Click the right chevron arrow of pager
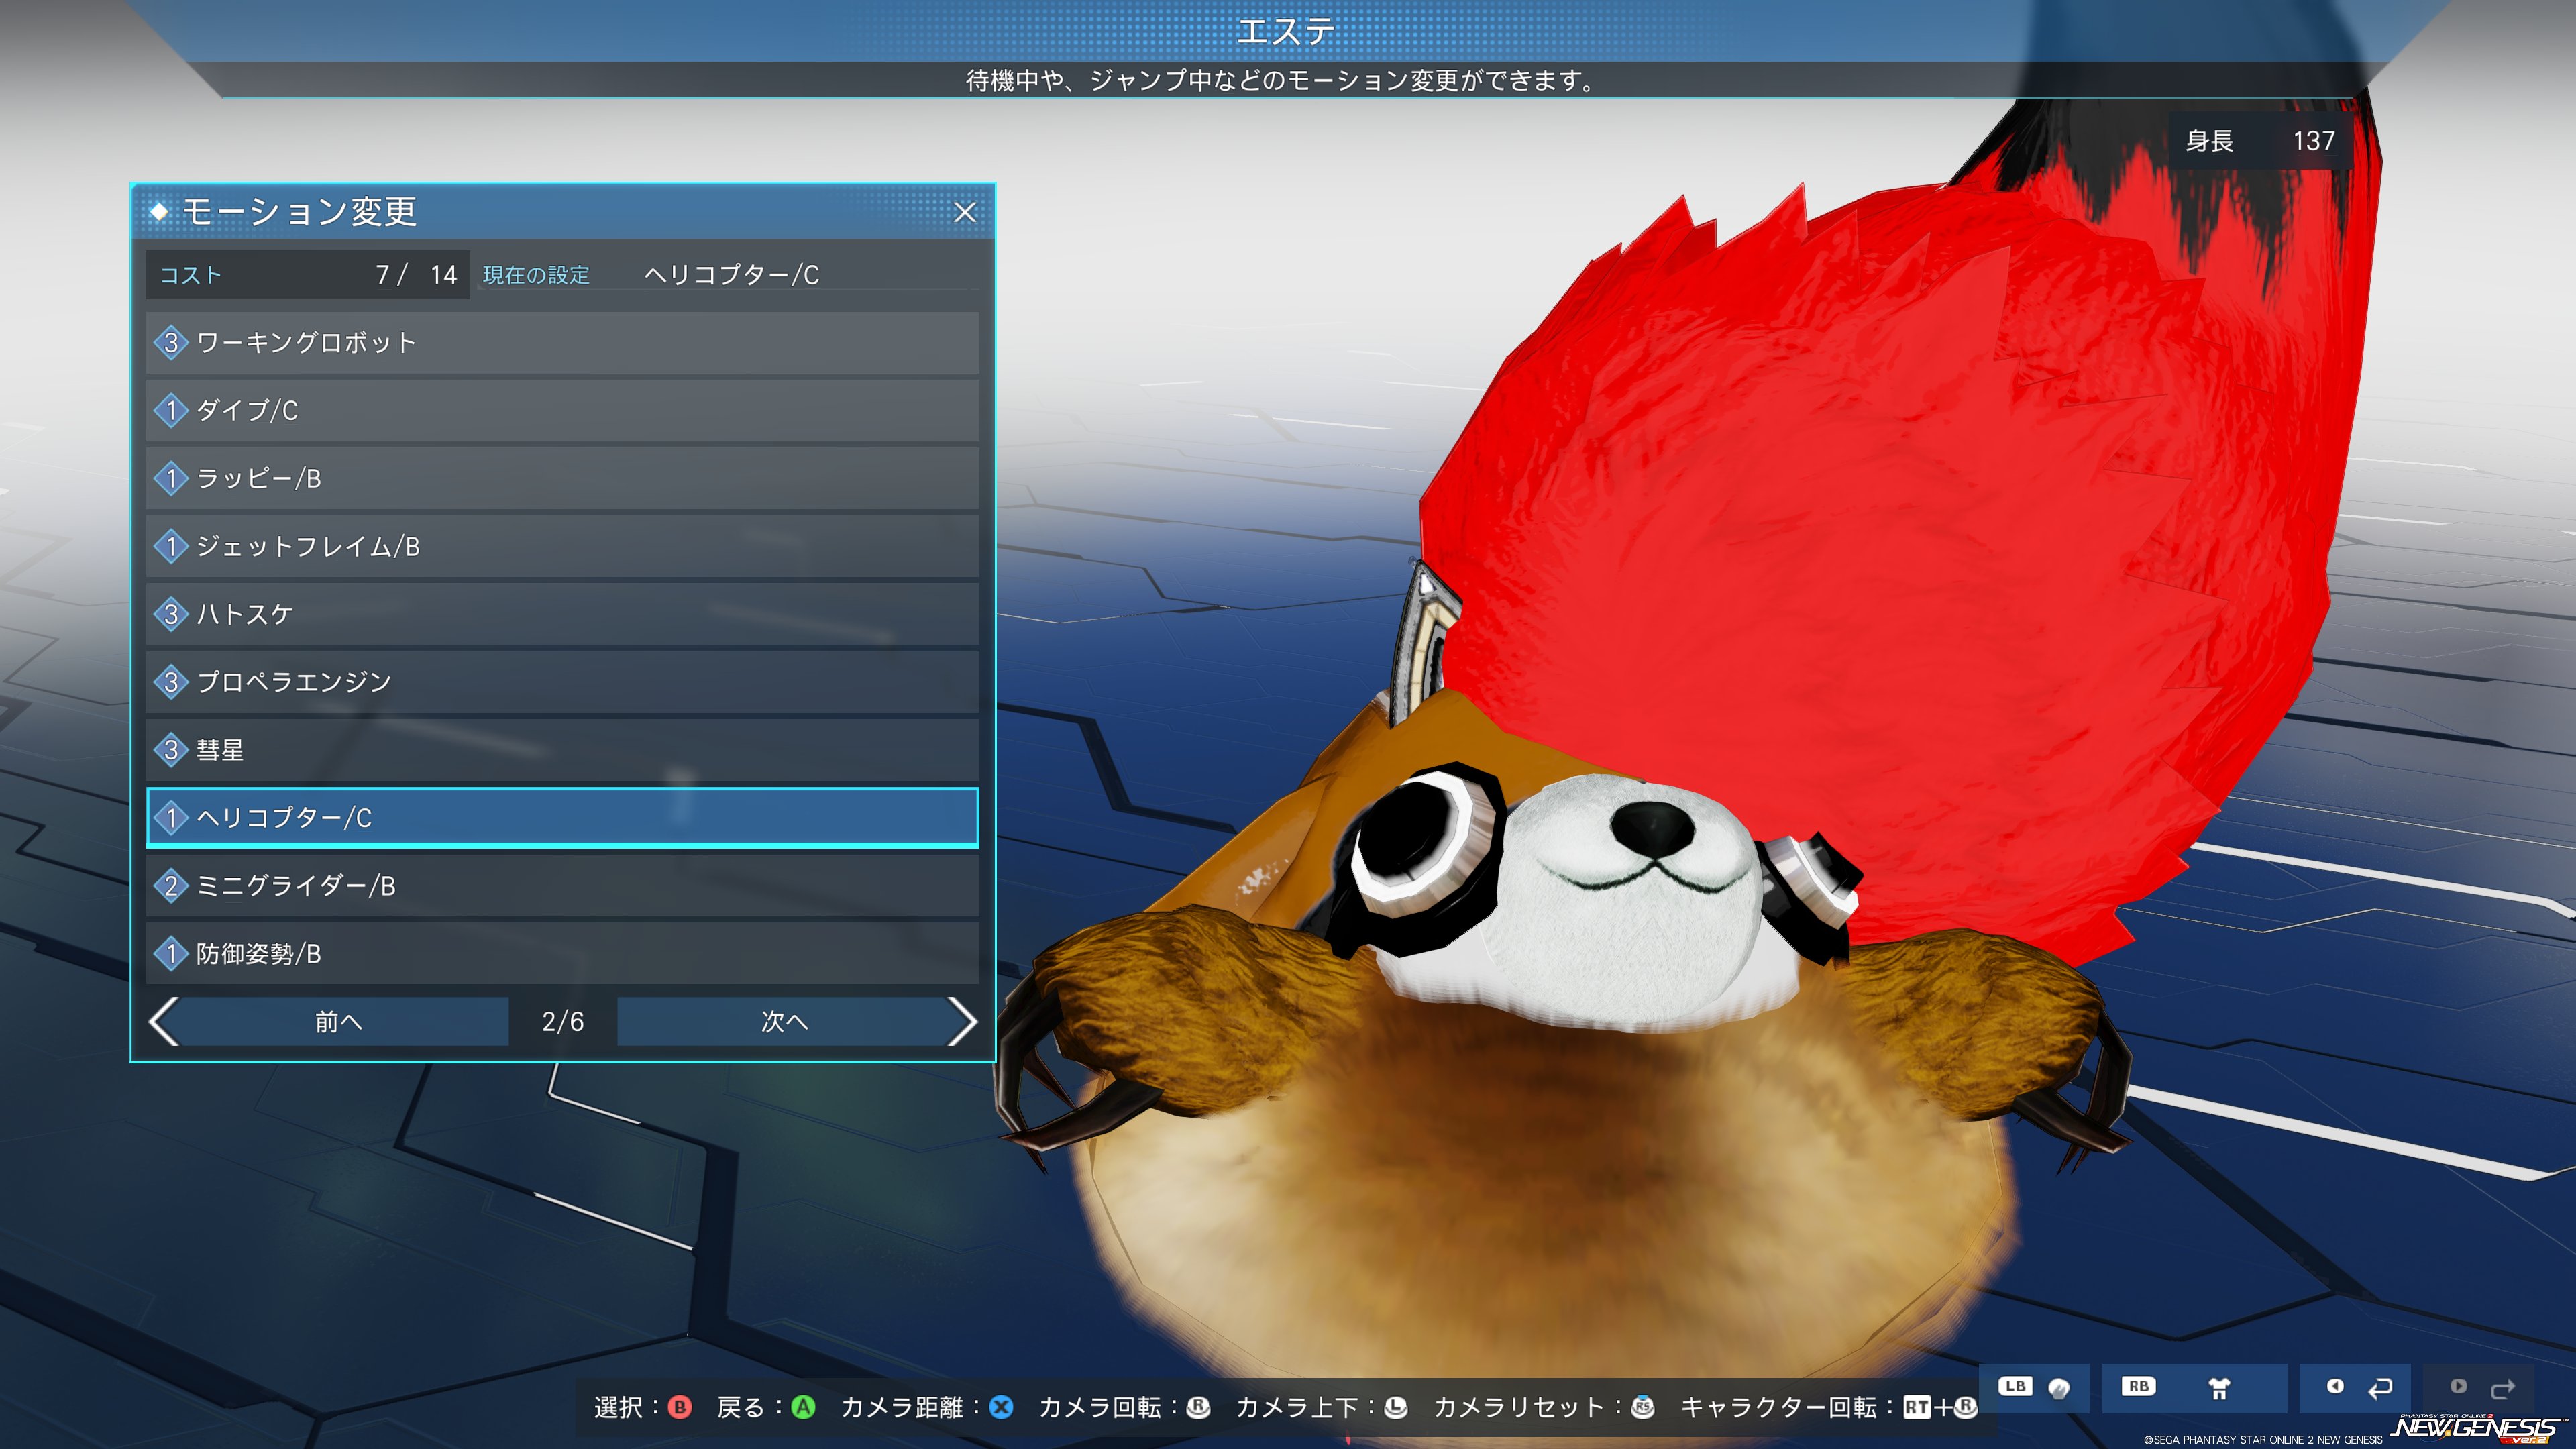 pos(962,1022)
